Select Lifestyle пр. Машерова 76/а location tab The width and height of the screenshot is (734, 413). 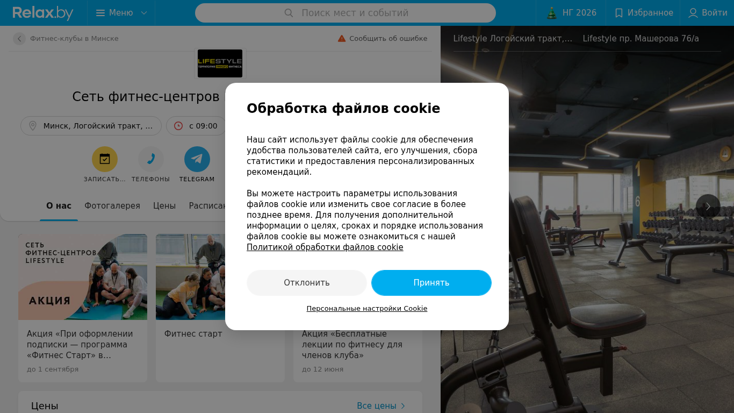641,39
